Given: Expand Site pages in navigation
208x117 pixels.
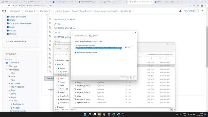Looking at the screenshot, I should (x=7, y=66).
